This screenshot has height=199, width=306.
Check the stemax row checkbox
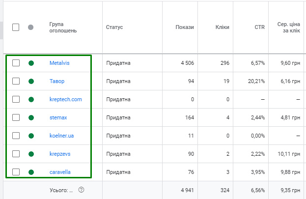pyautogui.click(x=16, y=117)
